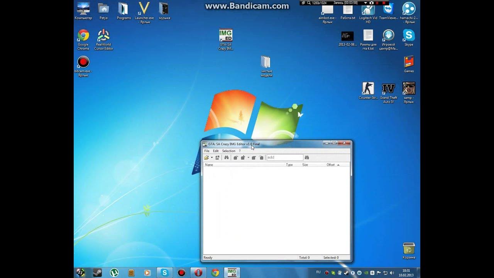Select the 2013-02-08 file thumbnail on desktop
Image resolution: width=494 pixels, height=278 pixels.
347,38
